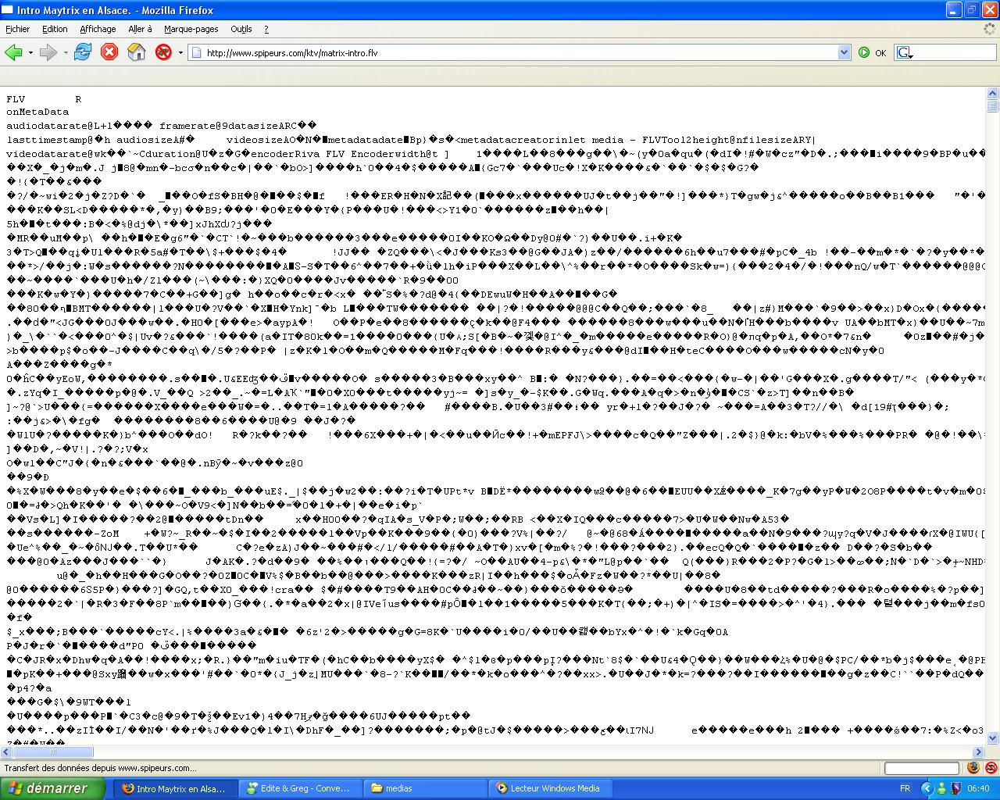Open the Google search engine selector
This screenshot has height=800, width=1000.
[x=905, y=52]
